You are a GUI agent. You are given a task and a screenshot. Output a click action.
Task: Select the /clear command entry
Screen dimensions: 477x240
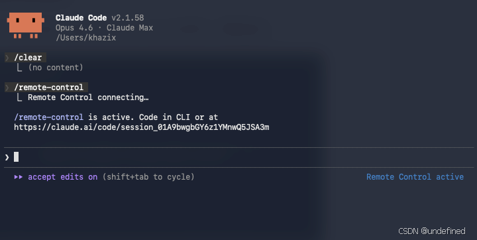(x=28, y=58)
